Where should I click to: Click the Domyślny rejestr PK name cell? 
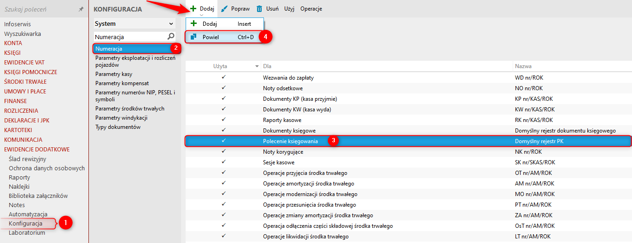click(x=539, y=141)
